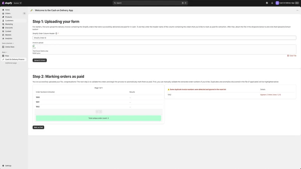Click the Cash On Delivery Finance app icon
Screen dimensions: 301x169
tap(3, 59)
